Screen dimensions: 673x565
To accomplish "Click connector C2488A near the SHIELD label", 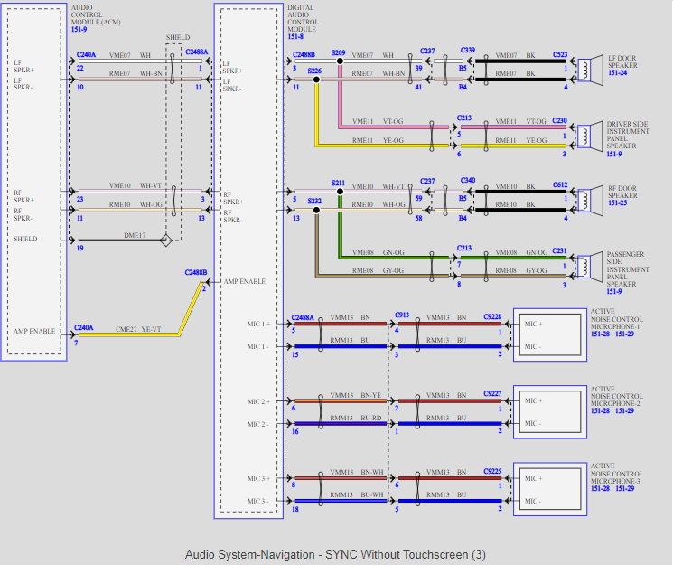I will (x=197, y=52).
